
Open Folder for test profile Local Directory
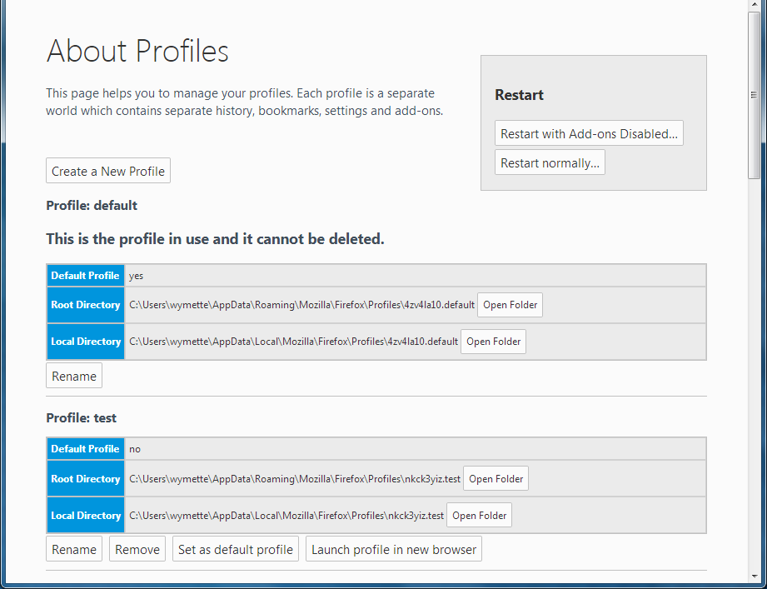click(479, 516)
